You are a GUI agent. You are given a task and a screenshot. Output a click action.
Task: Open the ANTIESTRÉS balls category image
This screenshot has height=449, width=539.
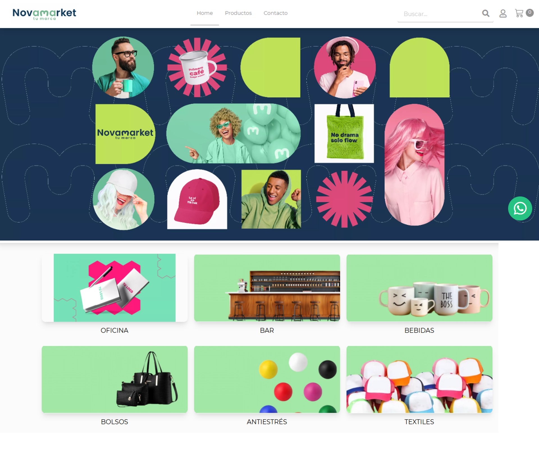[267, 379]
